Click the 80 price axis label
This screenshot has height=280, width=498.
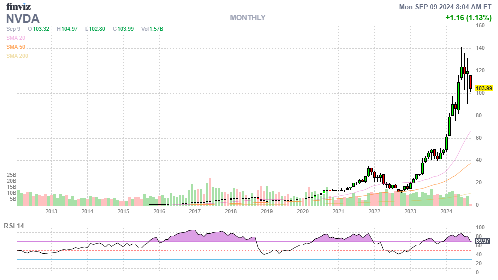pyautogui.click(x=479, y=116)
